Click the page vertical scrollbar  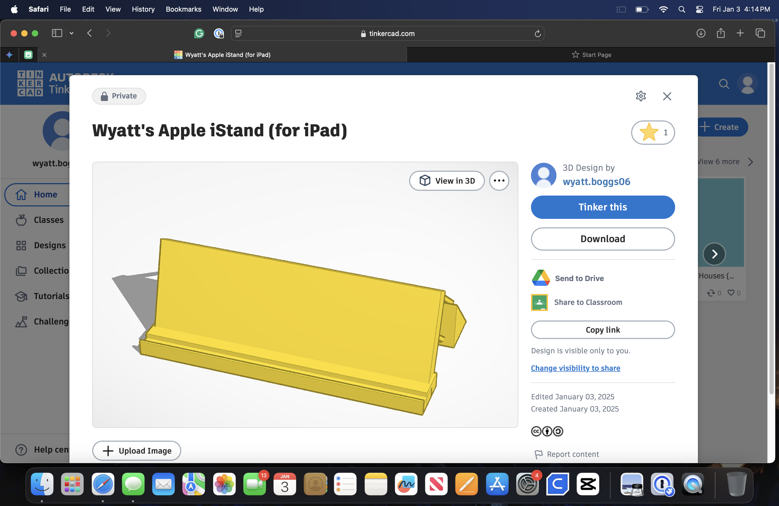coord(771,229)
